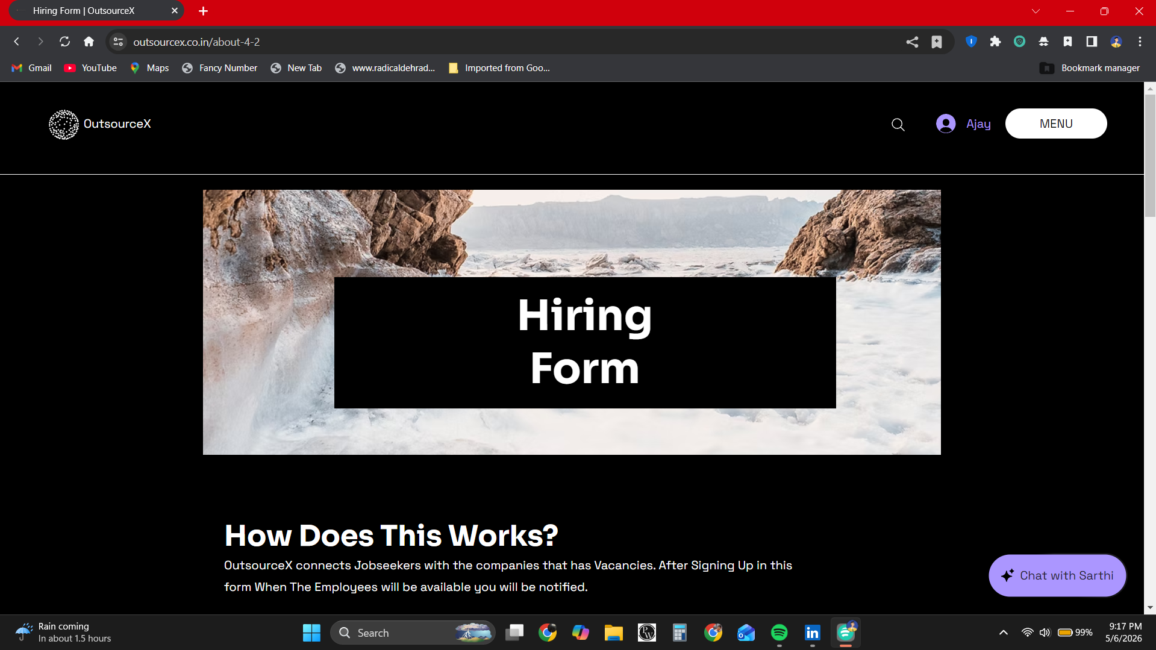The height and width of the screenshot is (650, 1156).
Task: Bookmark this page in address bar
Action: [936, 42]
